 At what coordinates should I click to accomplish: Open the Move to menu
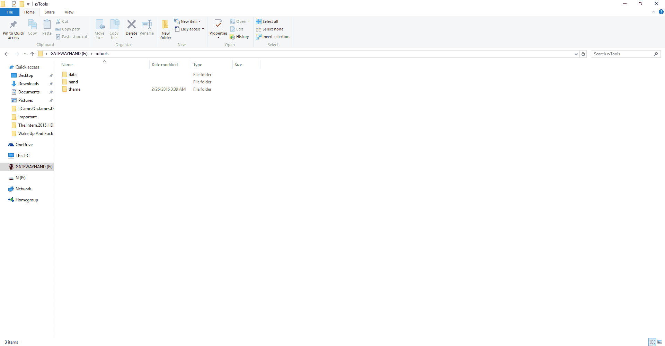(x=99, y=29)
